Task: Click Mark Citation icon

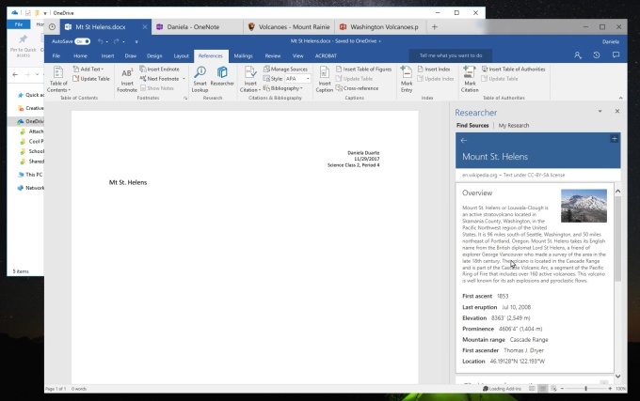Action: [x=470, y=77]
